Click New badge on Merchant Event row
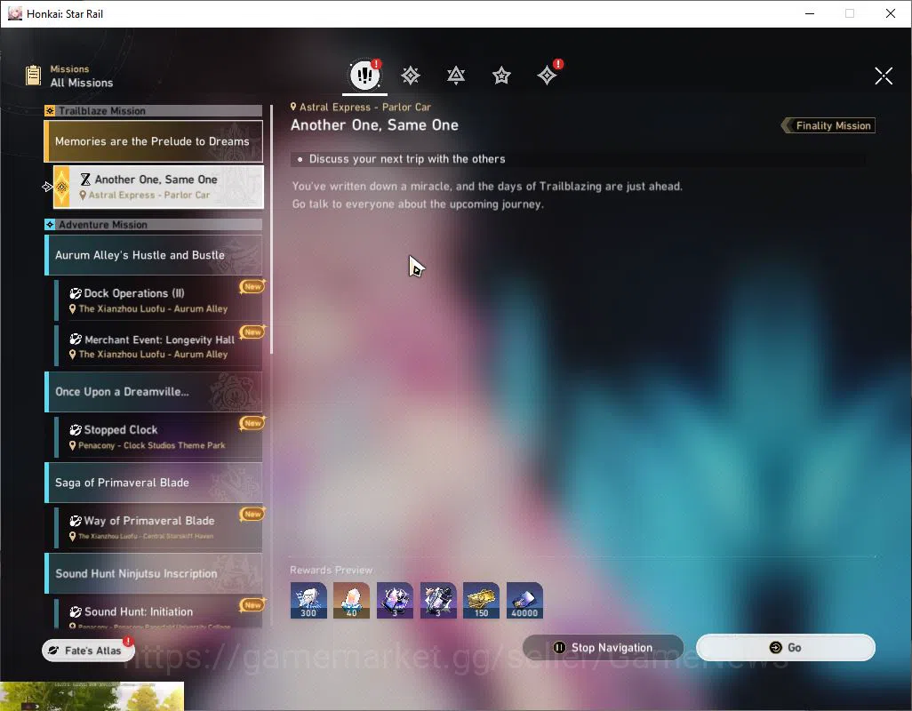 252,332
